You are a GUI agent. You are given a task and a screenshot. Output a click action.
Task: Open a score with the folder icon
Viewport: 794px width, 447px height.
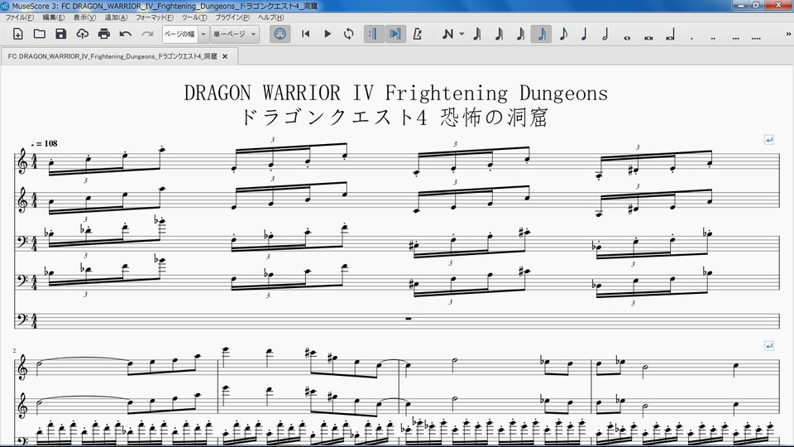(40, 34)
